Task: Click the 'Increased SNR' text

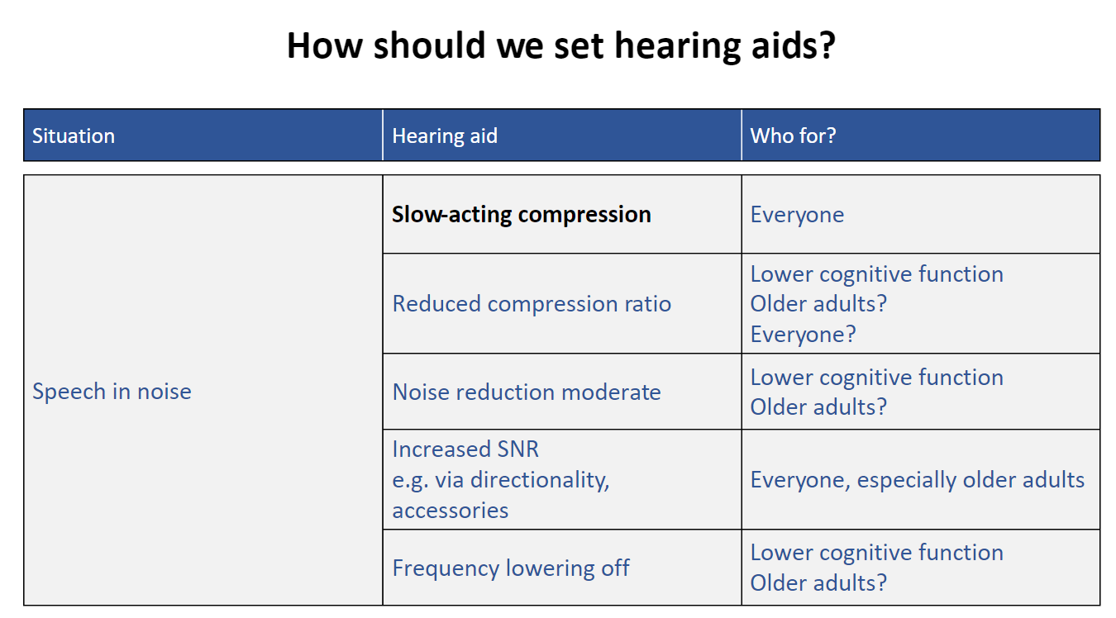Action: tap(465, 449)
